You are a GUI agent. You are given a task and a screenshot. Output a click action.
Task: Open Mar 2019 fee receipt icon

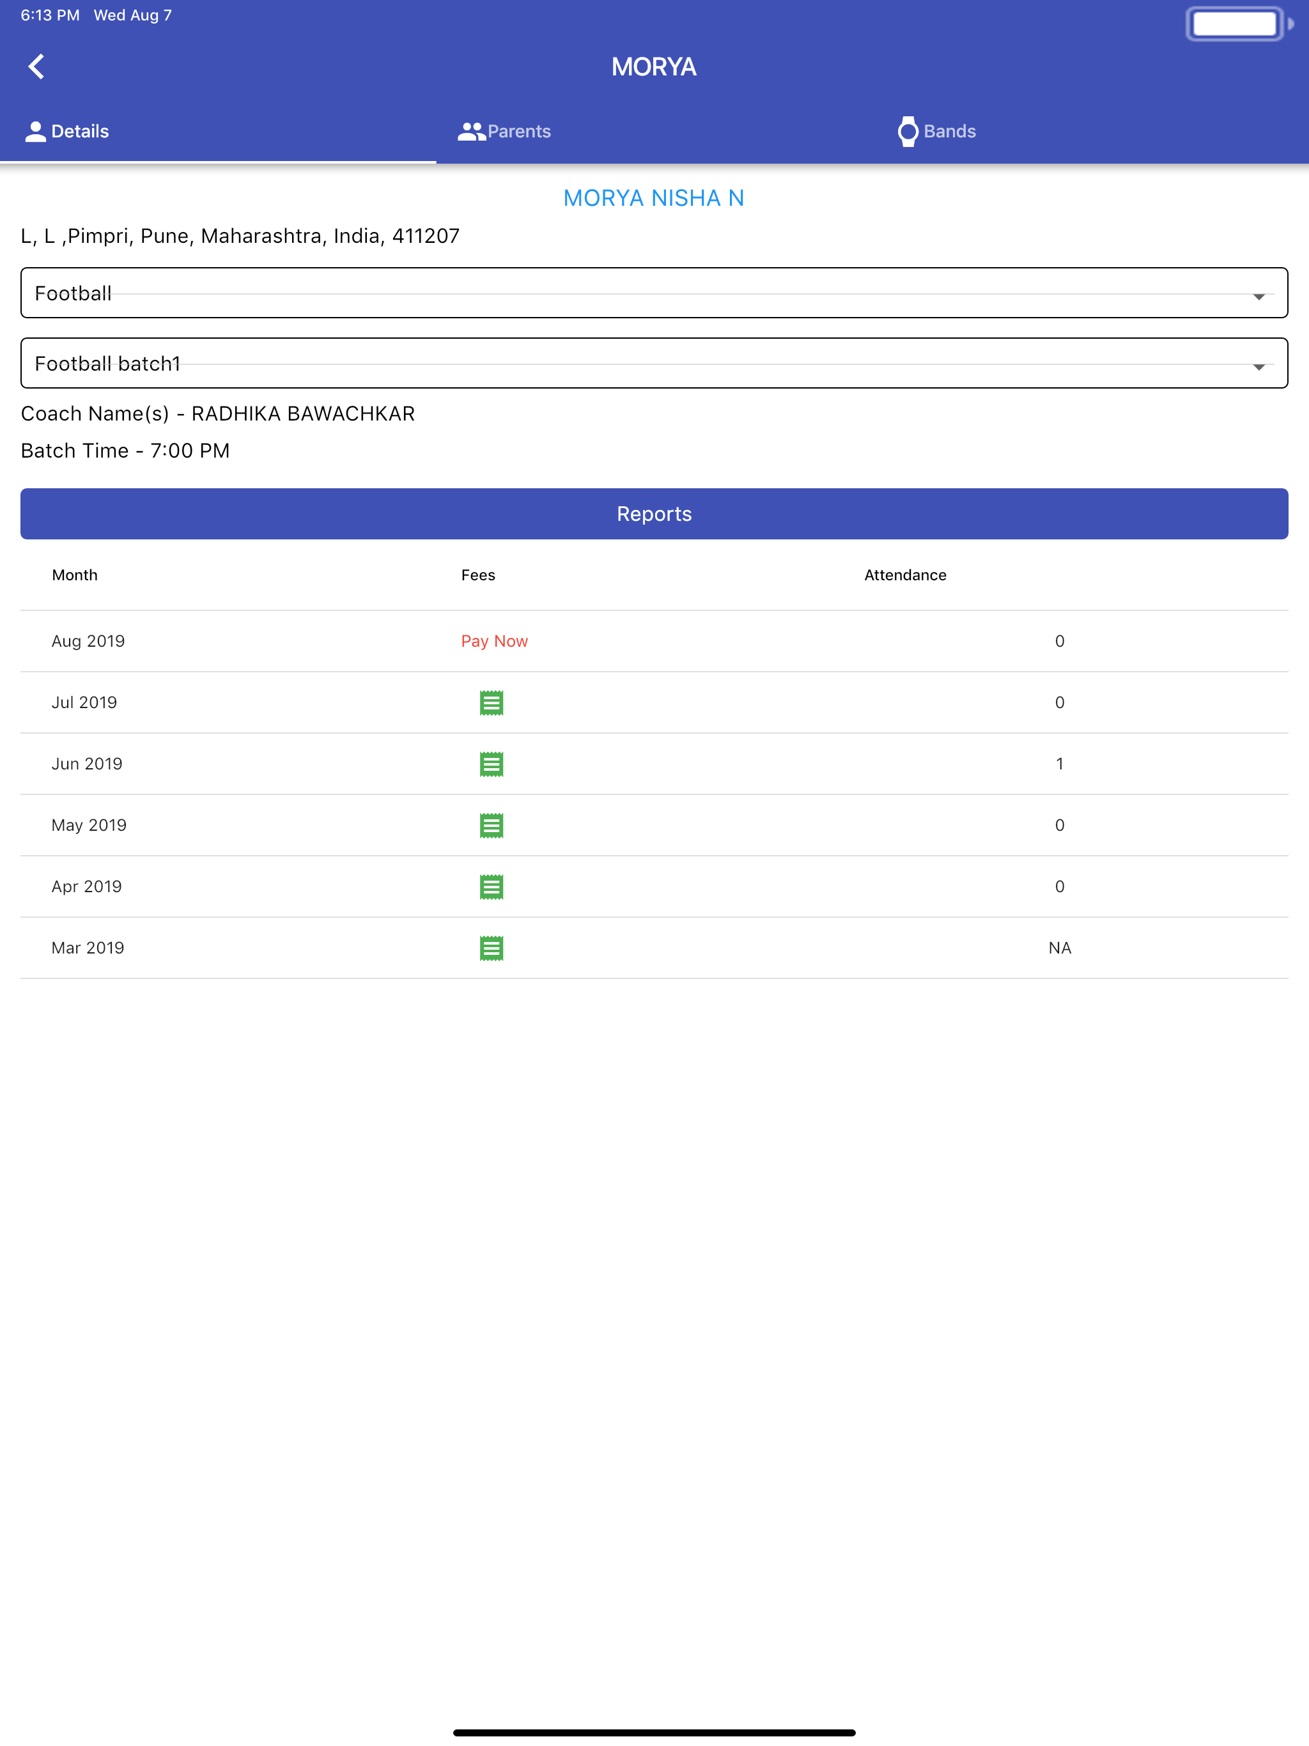click(x=491, y=948)
